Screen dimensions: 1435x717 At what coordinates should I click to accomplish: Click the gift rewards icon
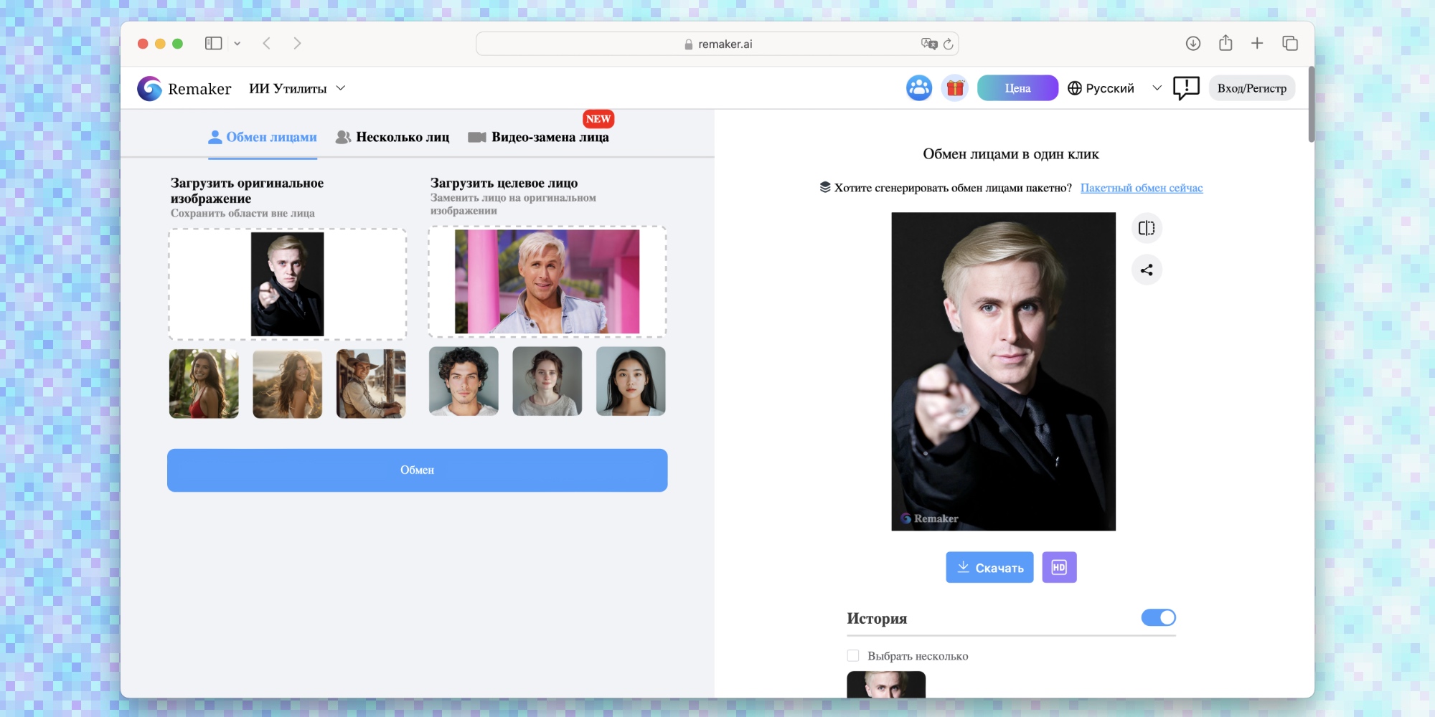(955, 87)
